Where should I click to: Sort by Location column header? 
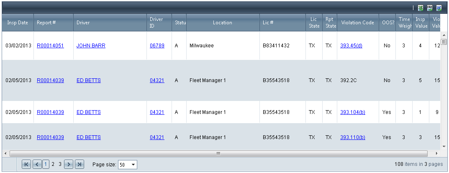click(x=223, y=23)
